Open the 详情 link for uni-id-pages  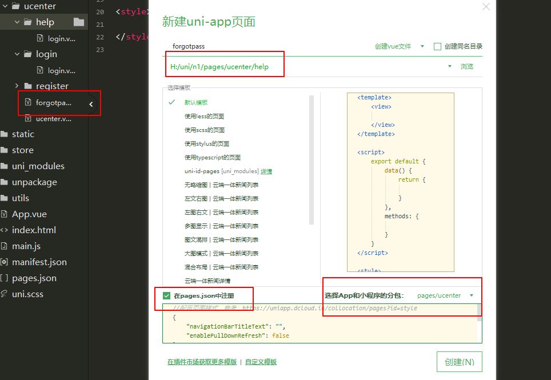266,171
